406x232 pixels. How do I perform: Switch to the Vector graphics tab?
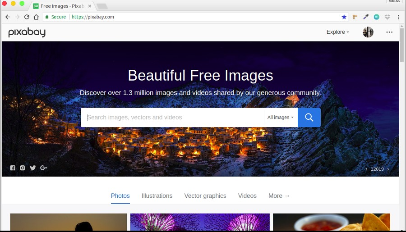(205, 196)
